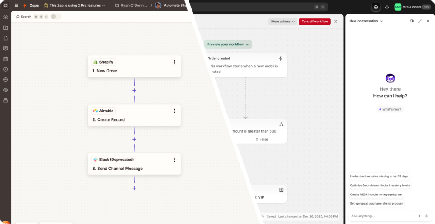The height and width of the screenshot is (224, 435).
Task: Open the document icon in Zapier sidebar
Action: point(6,38)
